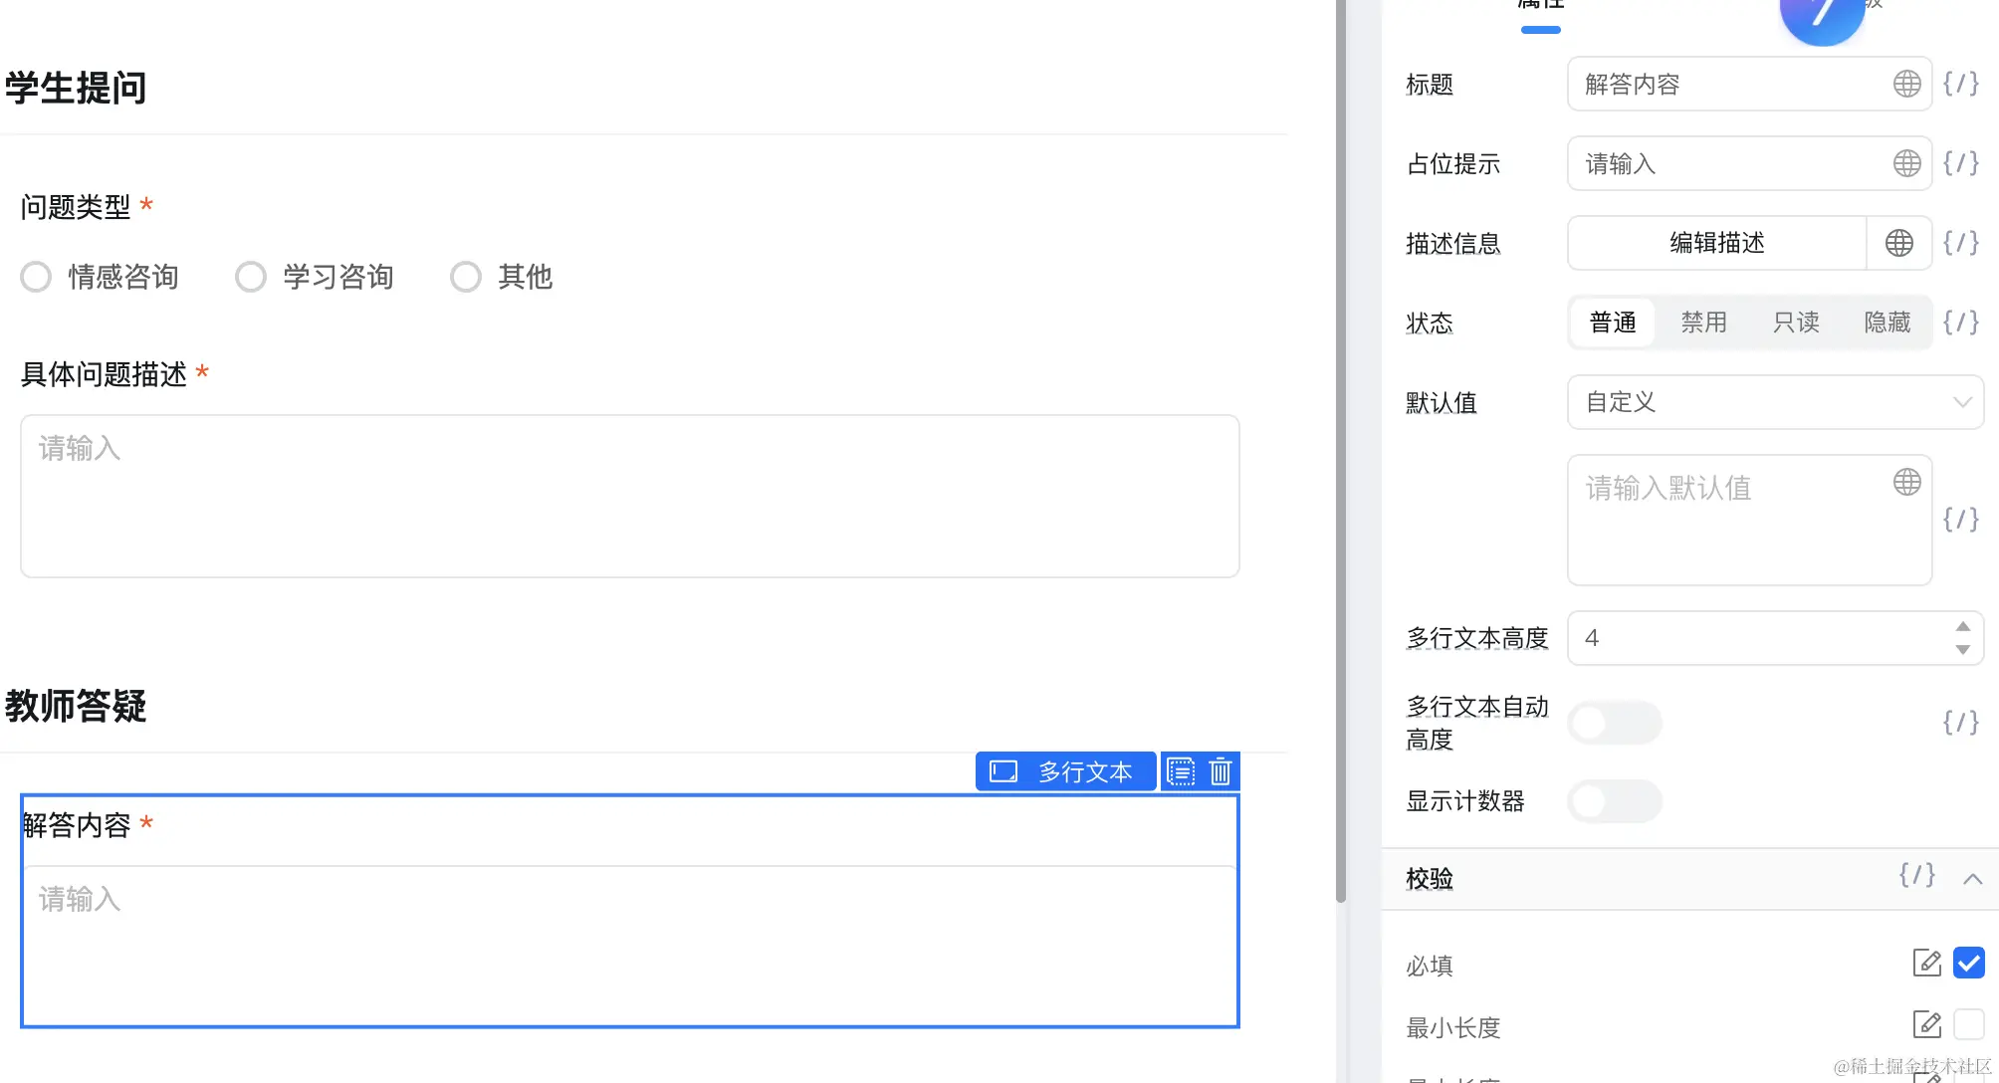Click the globe icon in 占位提示 field
The width and height of the screenshot is (1999, 1083).
coord(1906,163)
